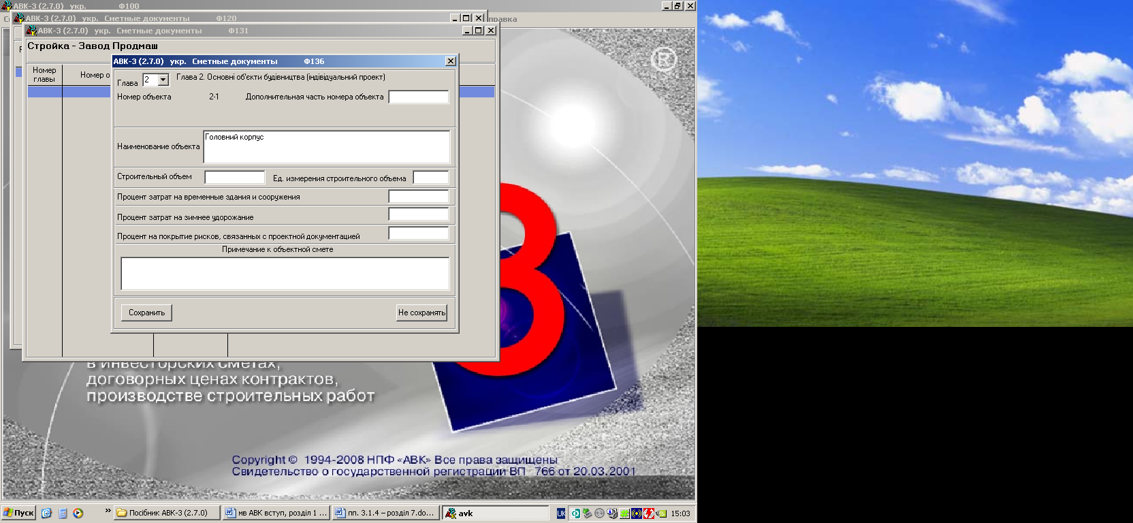Click the Ф131 window app icon

click(x=31, y=31)
